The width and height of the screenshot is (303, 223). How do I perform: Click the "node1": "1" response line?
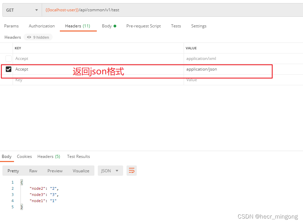43,201
